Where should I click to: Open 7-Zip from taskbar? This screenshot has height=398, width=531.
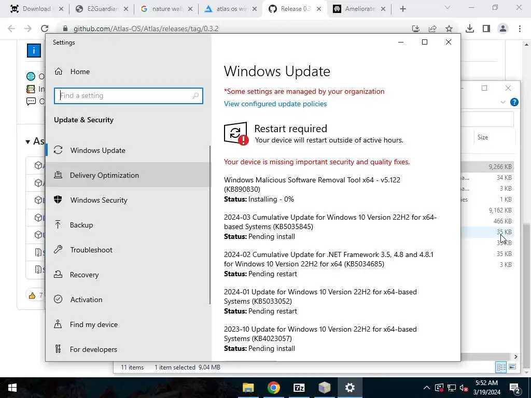coord(299,388)
